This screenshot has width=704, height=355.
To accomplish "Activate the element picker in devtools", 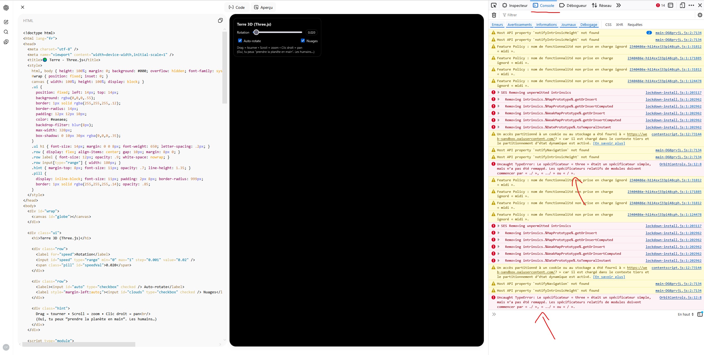I will pyautogui.click(x=494, y=5).
